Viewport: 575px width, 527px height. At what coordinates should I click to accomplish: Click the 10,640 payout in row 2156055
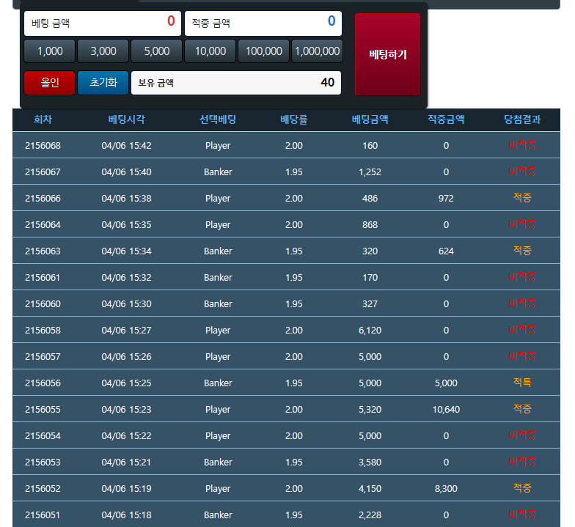click(446, 409)
